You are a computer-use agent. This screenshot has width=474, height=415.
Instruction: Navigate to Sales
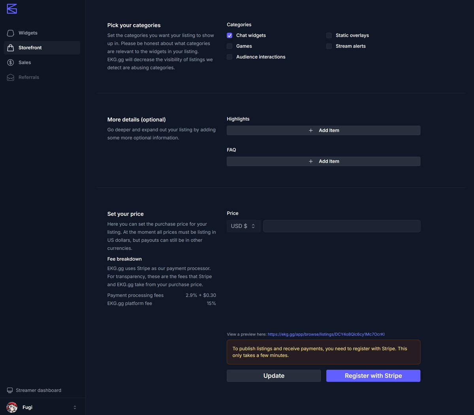[x=42, y=62]
